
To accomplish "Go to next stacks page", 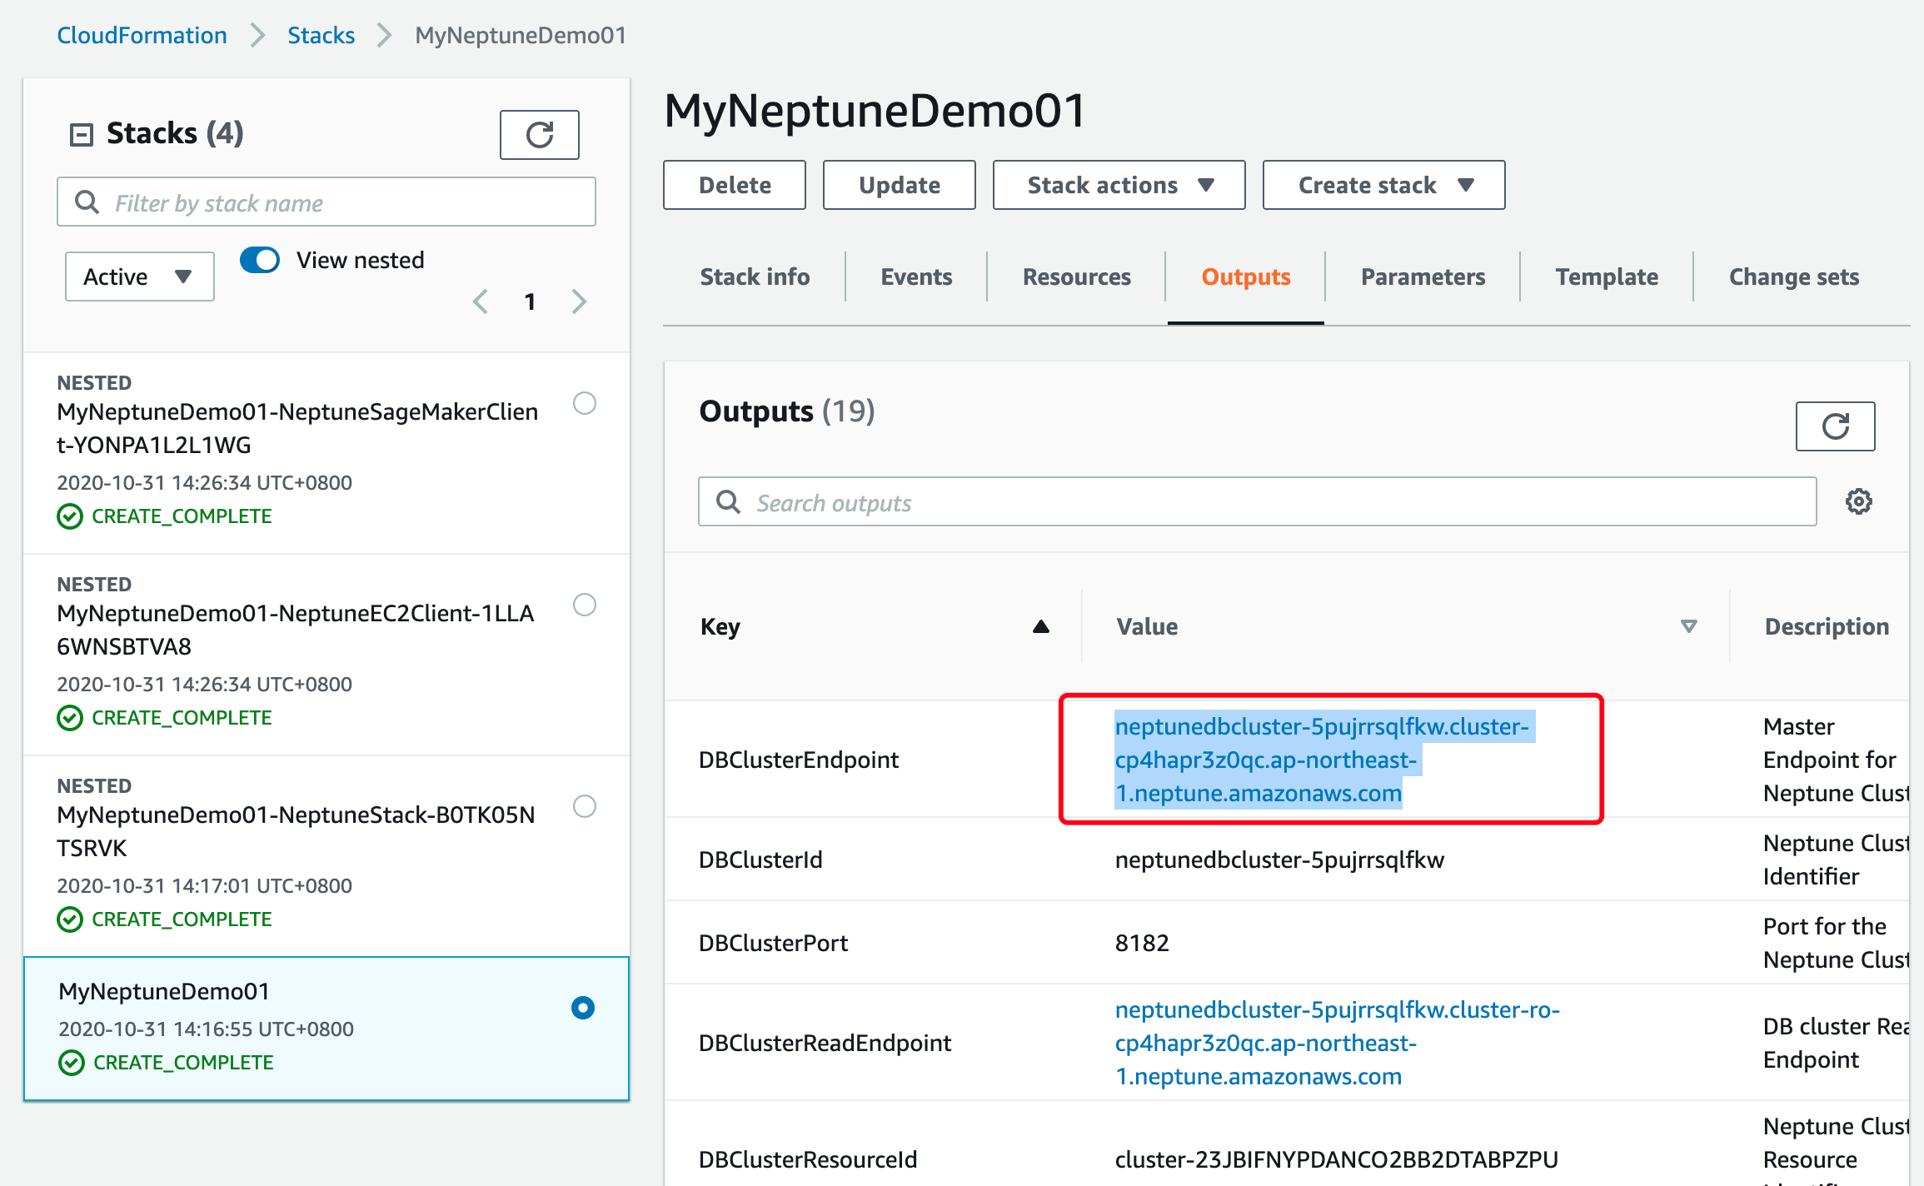I will click(x=579, y=301).
